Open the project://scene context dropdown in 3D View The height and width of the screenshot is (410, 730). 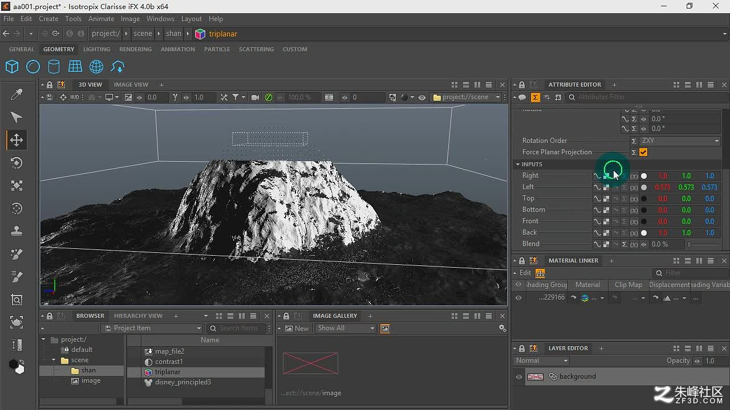click(x=467, y=97)
